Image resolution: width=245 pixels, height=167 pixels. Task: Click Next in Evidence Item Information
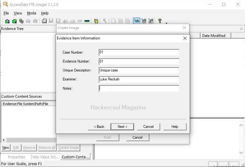click(x=122, y=127)
